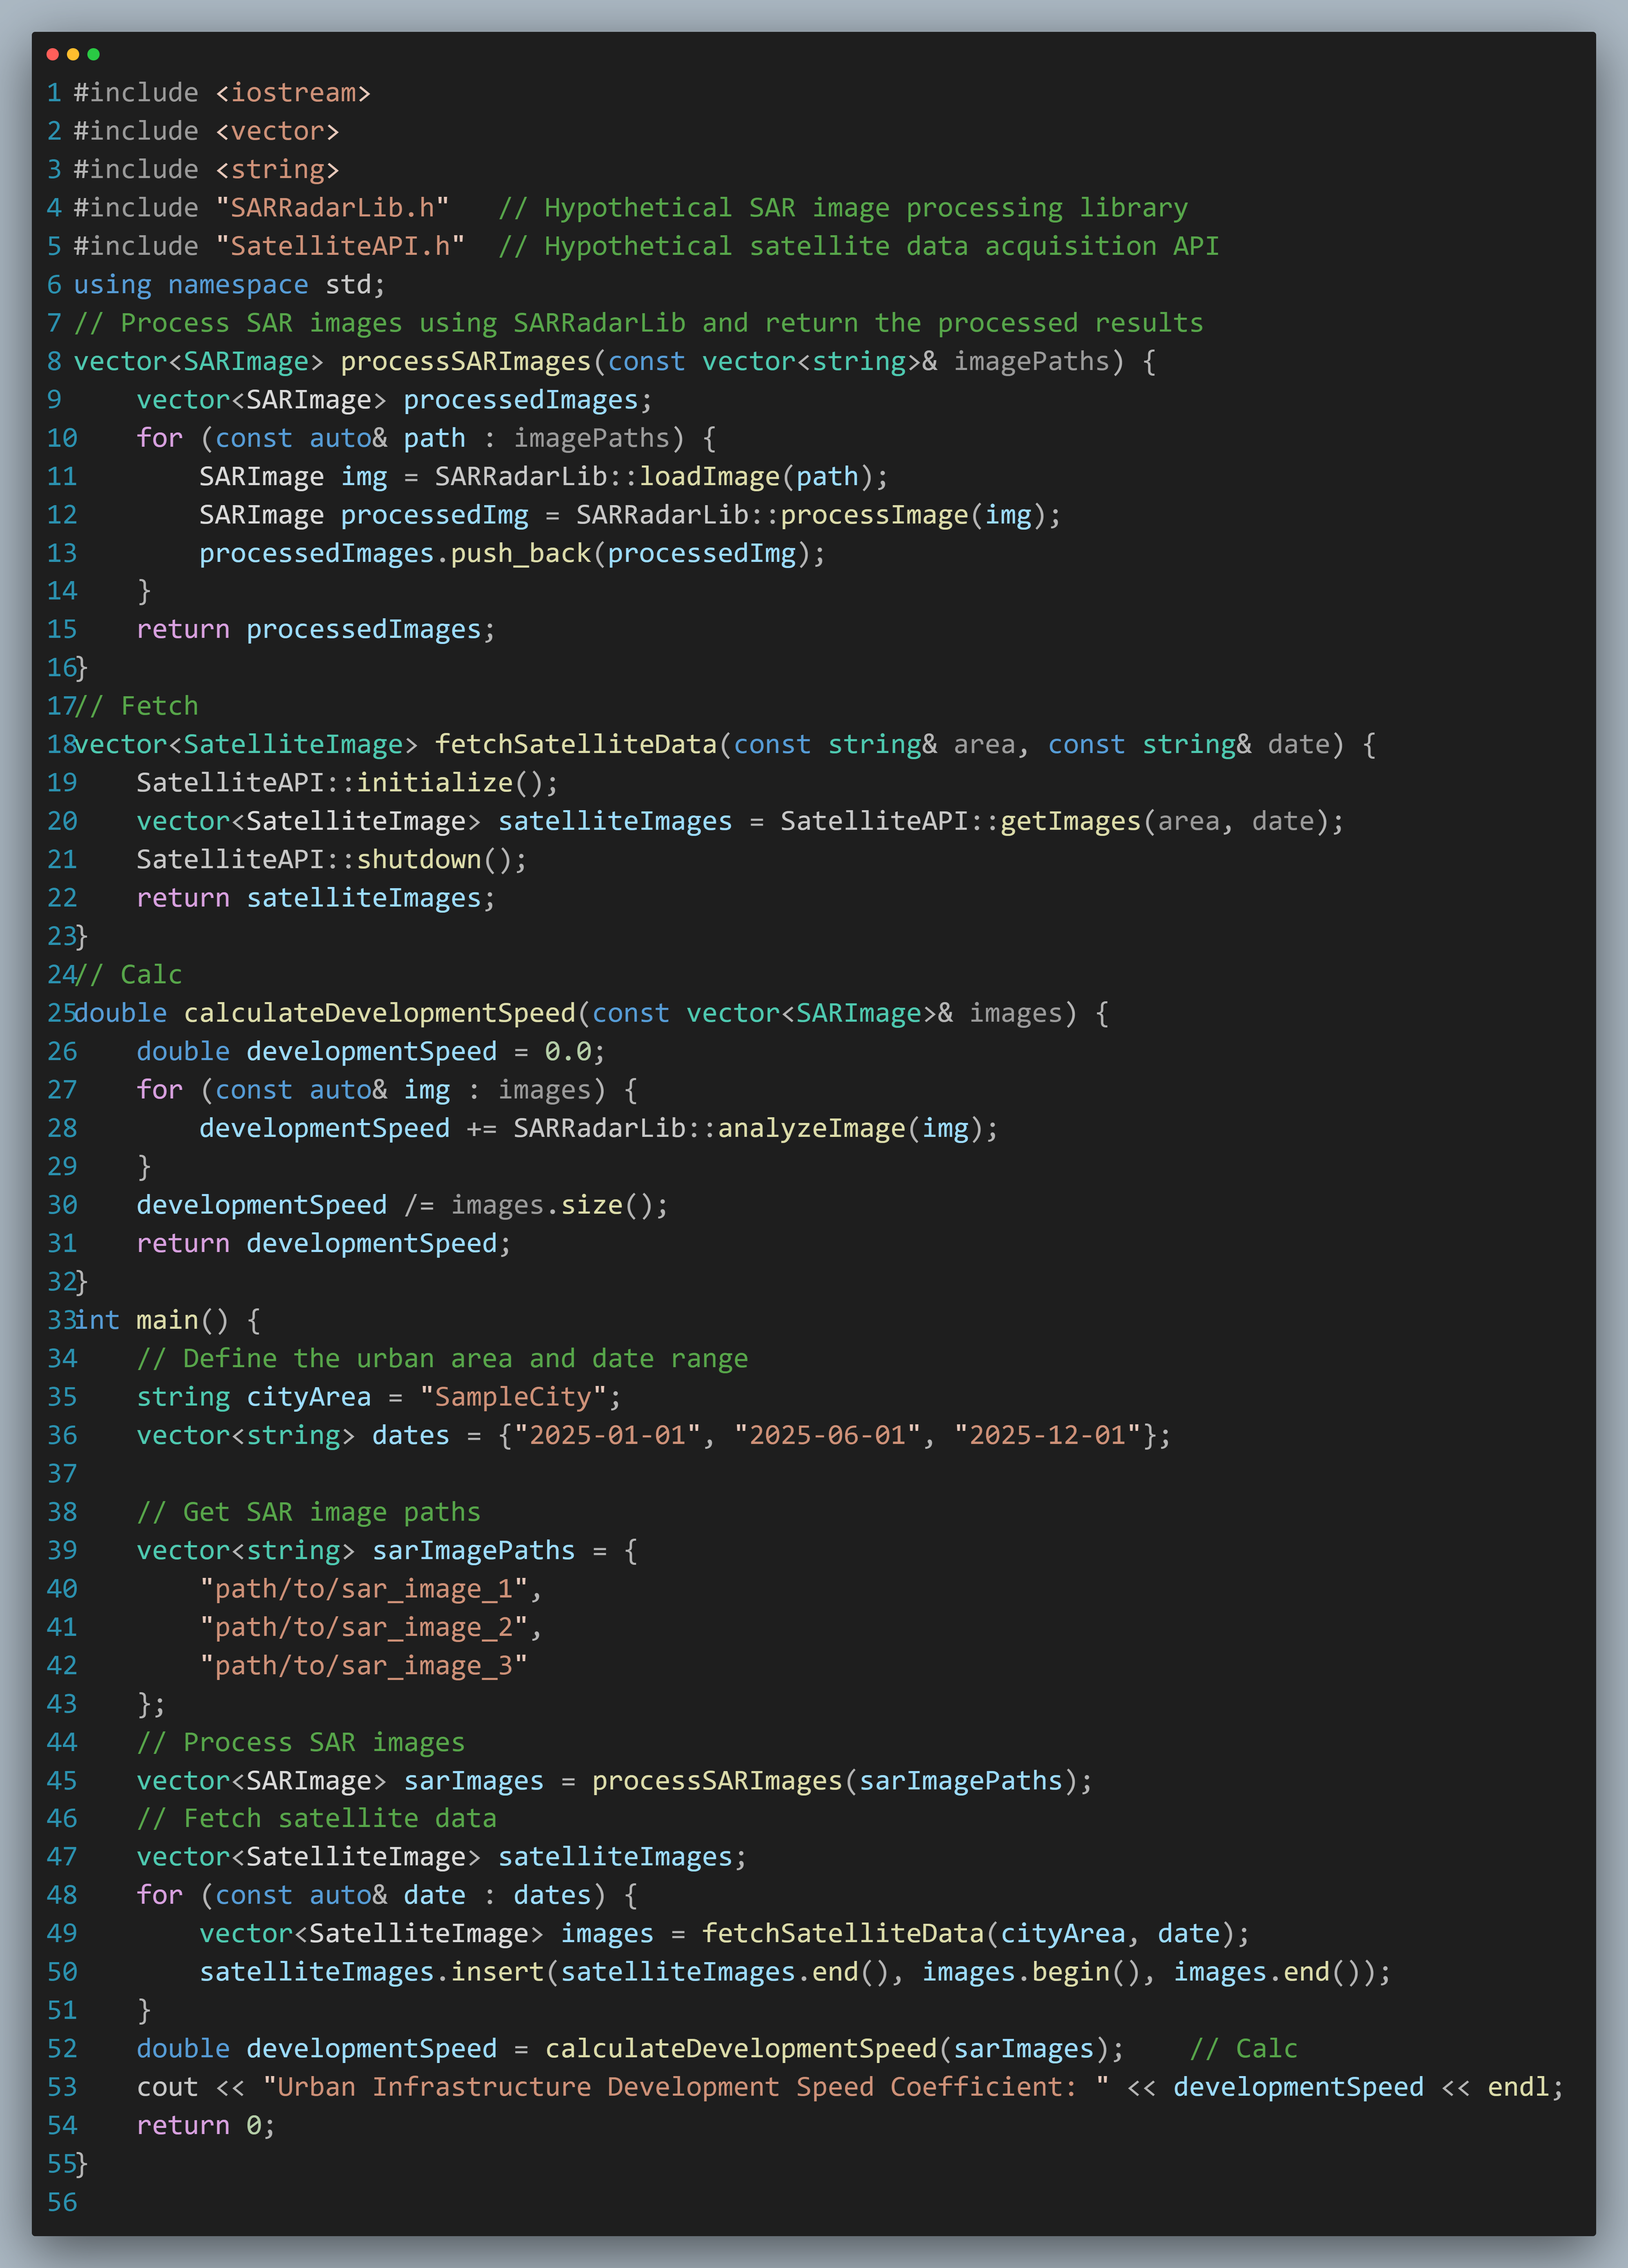Click the yellow minimize window dot
Viewport: 1628px width, 2268px height.
73,54
